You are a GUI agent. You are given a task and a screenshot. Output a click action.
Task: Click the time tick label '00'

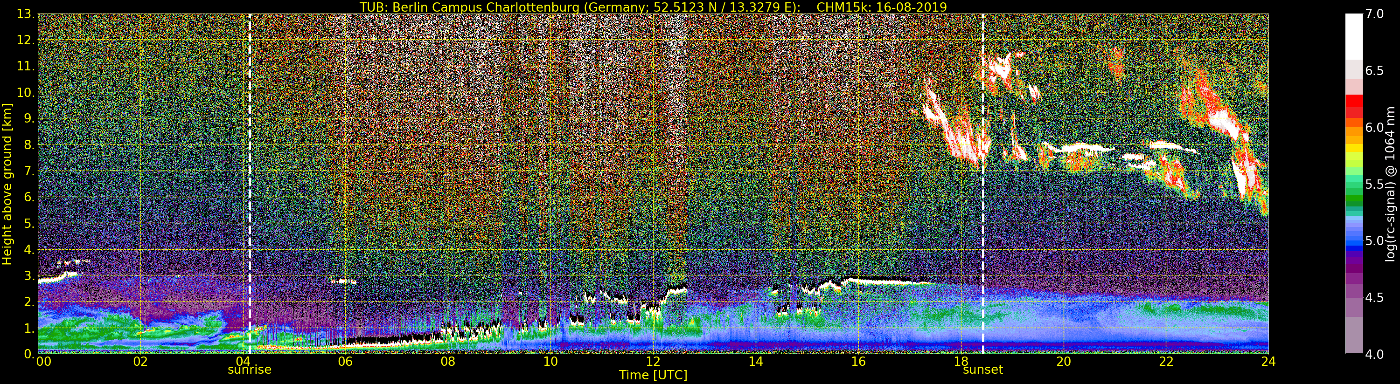(x=43, y=361)
